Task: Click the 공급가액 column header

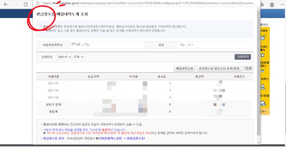Action: point(93,77)
